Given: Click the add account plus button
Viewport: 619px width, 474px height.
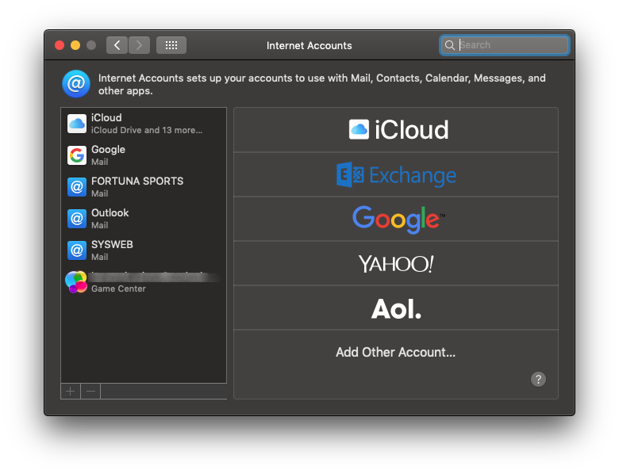Looking at the screenshot, I should pyautogui.click(x=71, y=391).
